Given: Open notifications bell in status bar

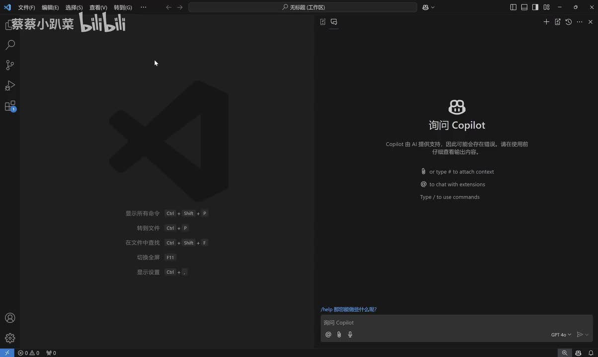Looking at the screenshot, I should pos(591,353).
